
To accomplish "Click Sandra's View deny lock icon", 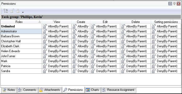I will [x=45, y=71].
